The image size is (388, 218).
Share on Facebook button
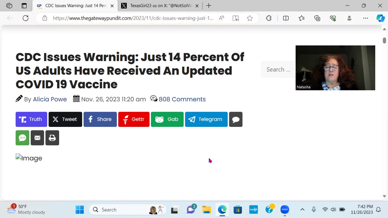pos(100,119)
